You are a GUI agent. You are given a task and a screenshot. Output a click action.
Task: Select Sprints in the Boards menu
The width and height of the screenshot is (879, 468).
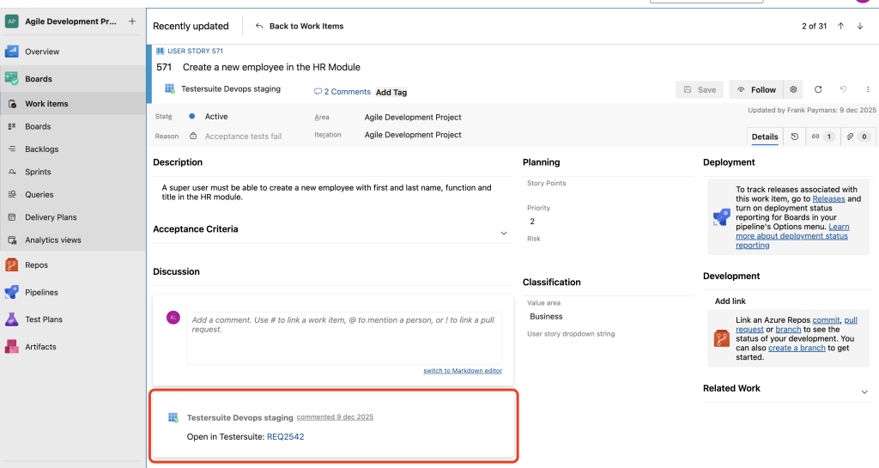click(x=38, y=172)
